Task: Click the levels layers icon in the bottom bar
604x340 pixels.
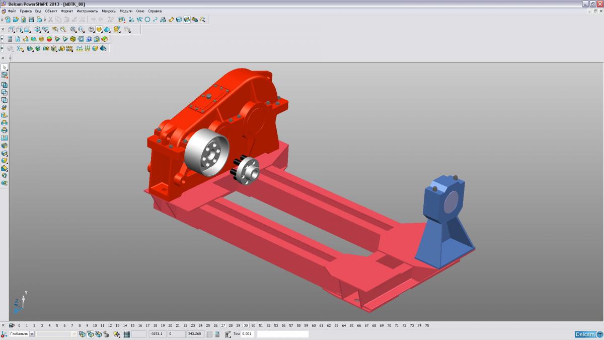Action: pyautogui.click(x=12, y=325)
